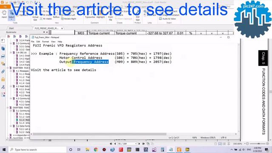
Task: Select bookmark 5.1.3 in the tree
Action: (x=25, y=120)
